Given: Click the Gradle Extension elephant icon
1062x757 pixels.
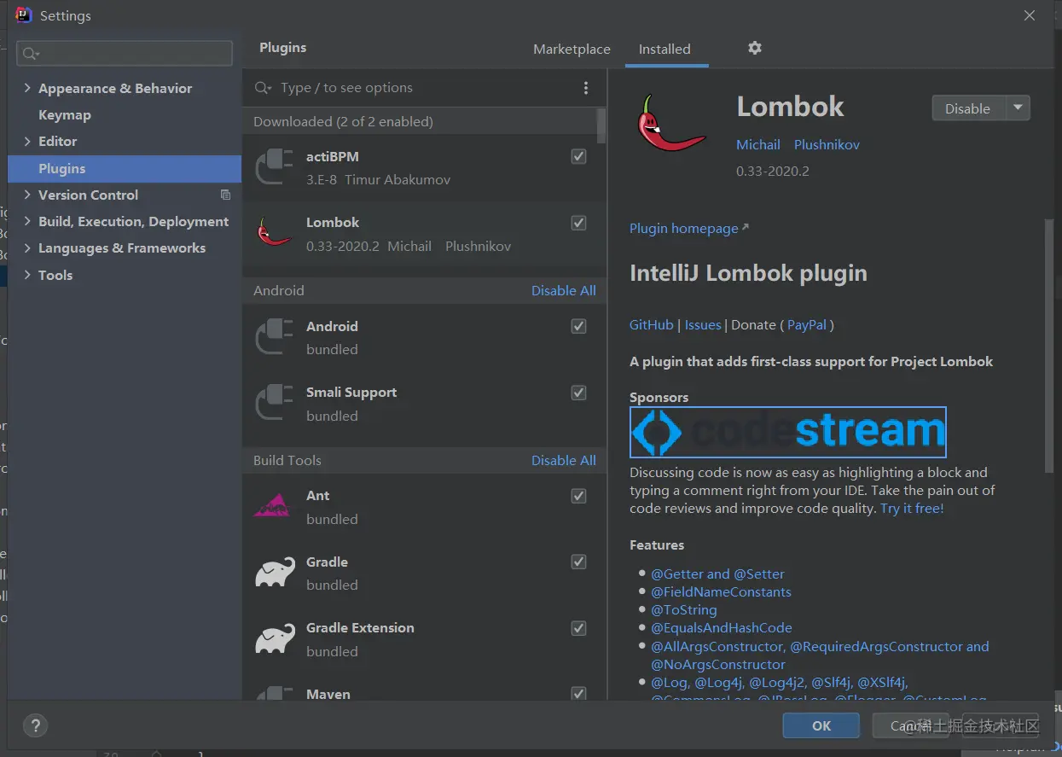Looking at the screenshot, I should (275, 638).
